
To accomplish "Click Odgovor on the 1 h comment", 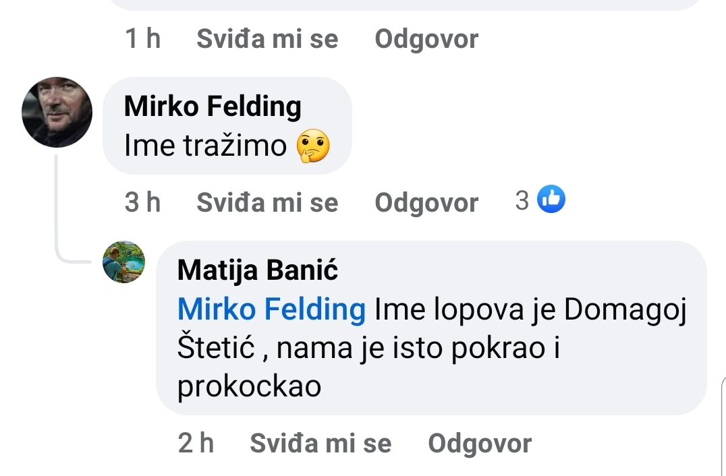I will coord(426,38).
